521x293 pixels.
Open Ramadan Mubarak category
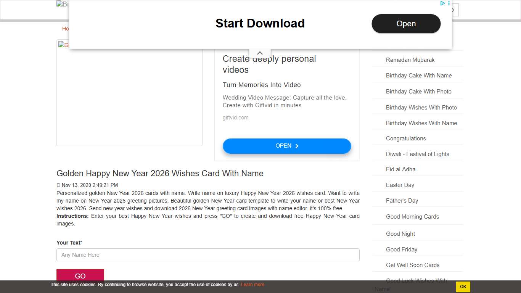[x=410, y=60]
